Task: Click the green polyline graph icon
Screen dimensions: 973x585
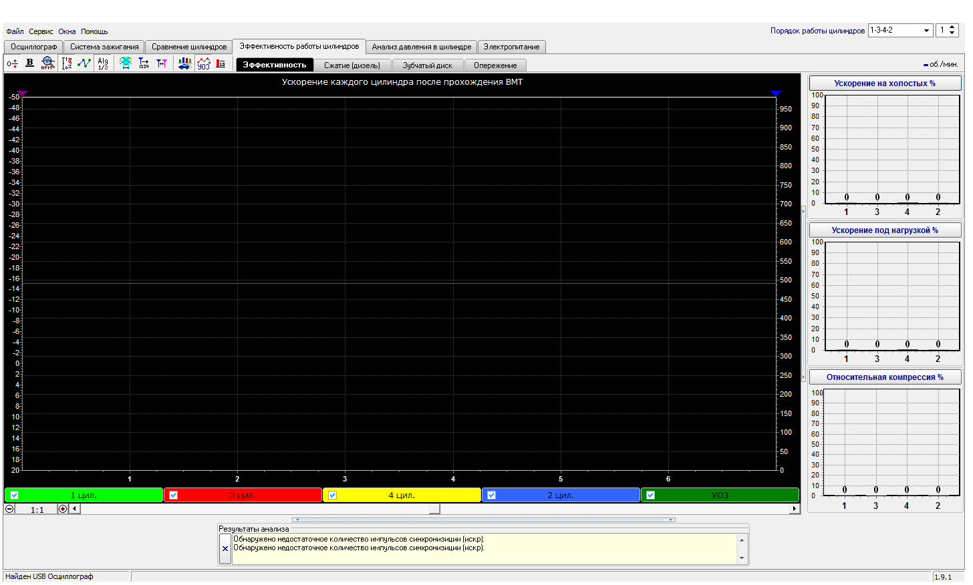Action: 84,63
